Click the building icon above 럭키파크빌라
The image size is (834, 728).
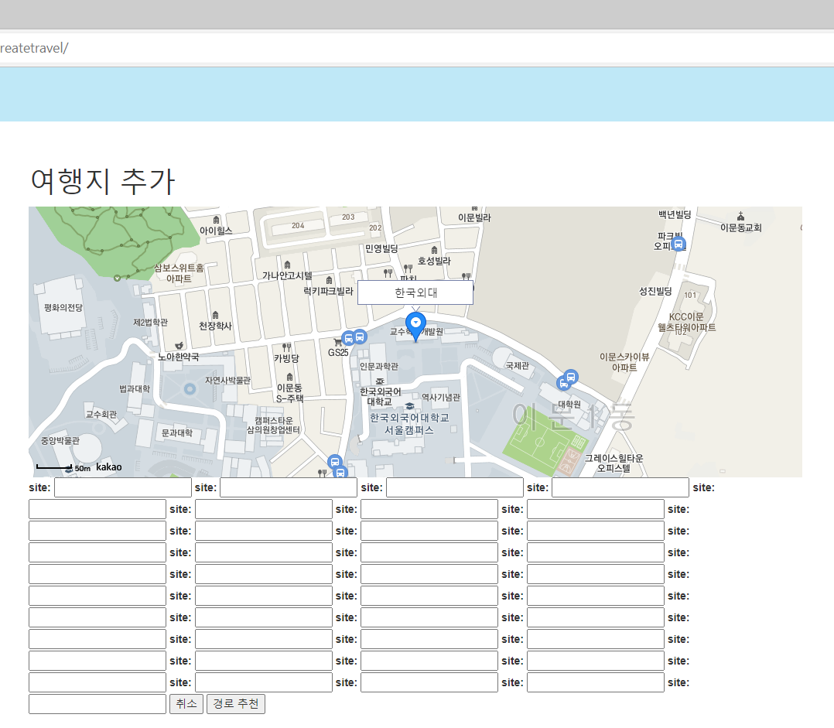coord(329,280)
